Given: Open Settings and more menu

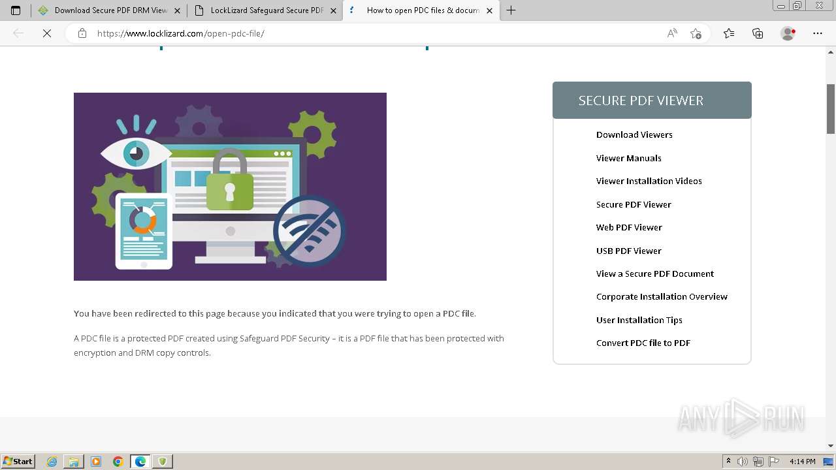Looking at the screenshot, I should pyautogui.click(x=818, y=33).
